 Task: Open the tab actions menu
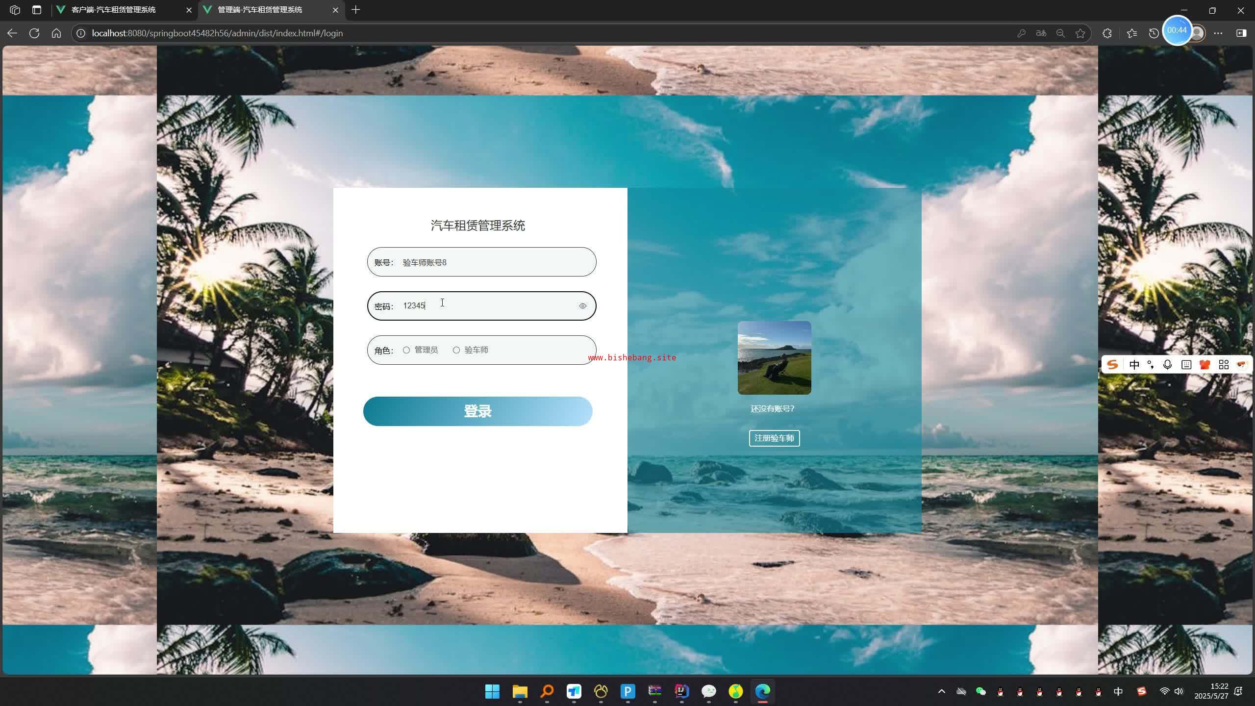pos(37,10)
